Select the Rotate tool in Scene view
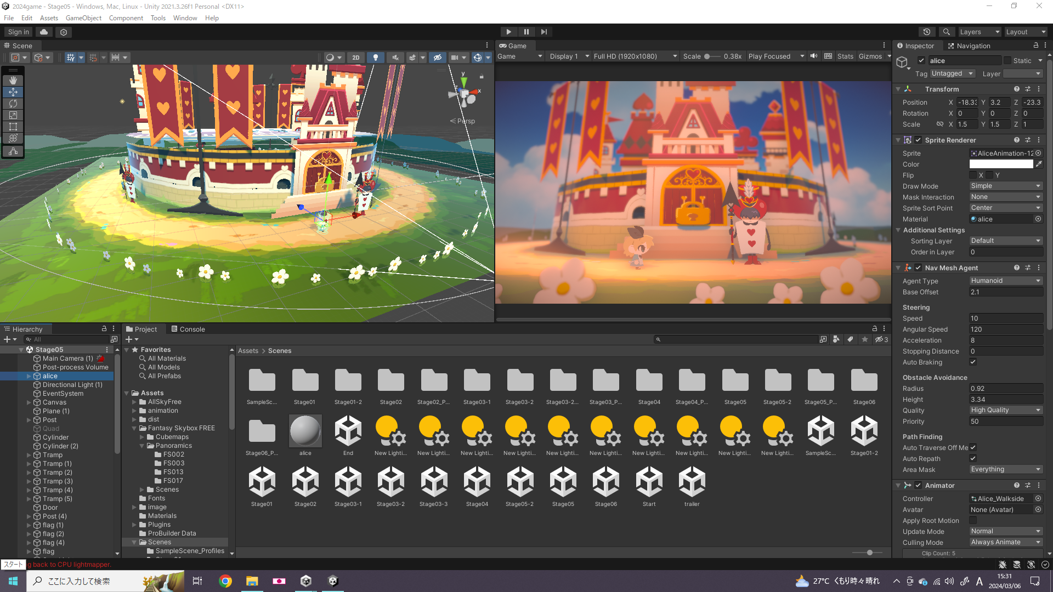 (x=13, y=104)
